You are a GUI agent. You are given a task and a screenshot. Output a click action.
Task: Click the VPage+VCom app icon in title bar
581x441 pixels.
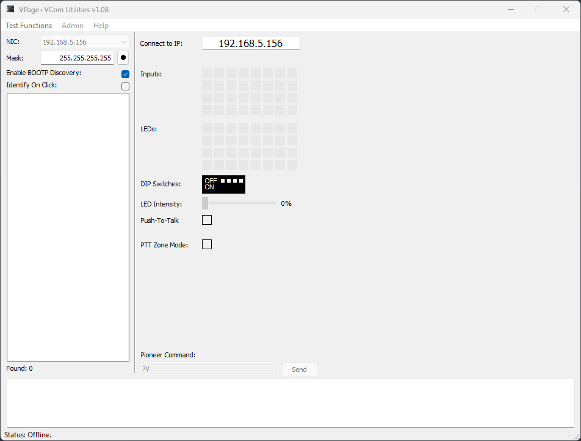click(x=10, y=9)
